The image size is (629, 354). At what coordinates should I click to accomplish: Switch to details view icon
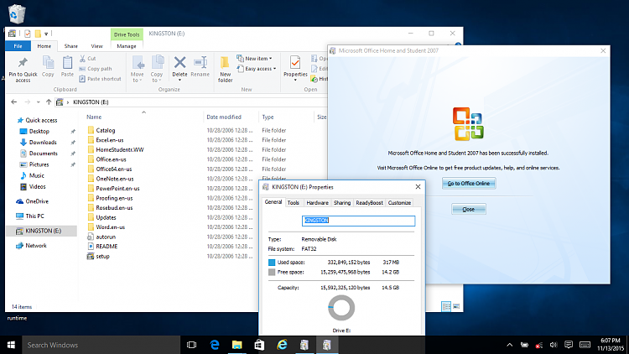point(446,306)
